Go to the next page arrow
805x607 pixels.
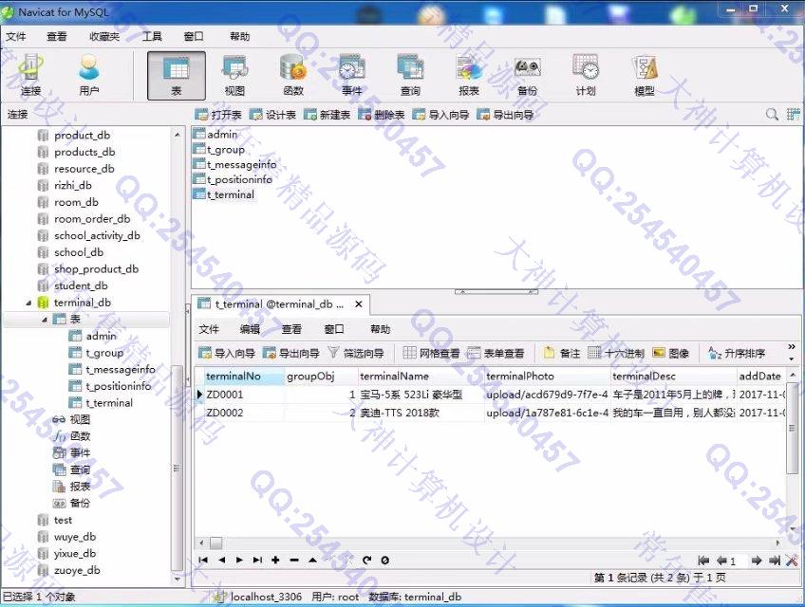point(756,561)
